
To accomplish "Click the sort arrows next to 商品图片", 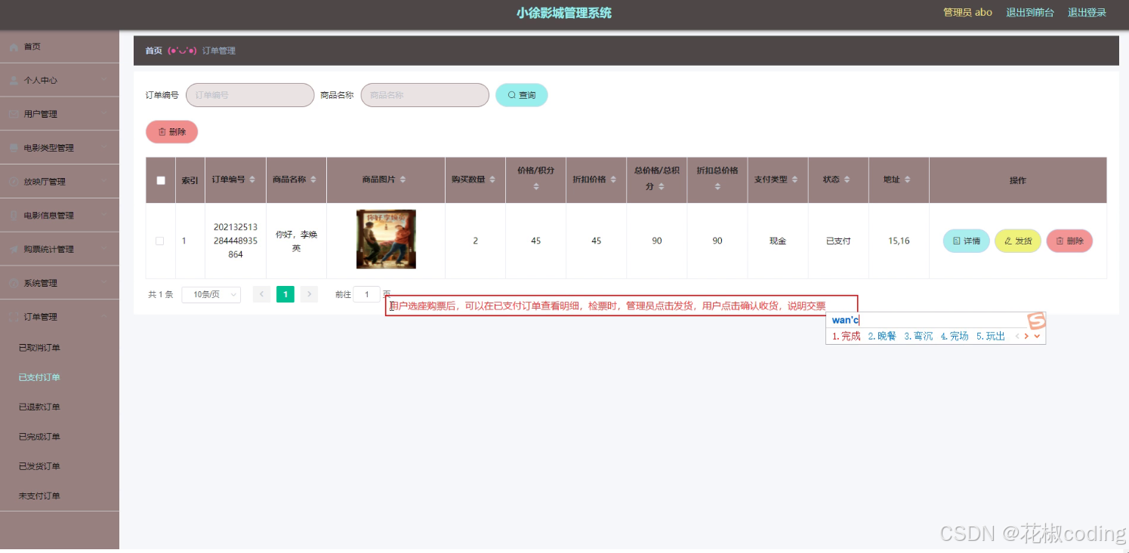I will (403, 180).
